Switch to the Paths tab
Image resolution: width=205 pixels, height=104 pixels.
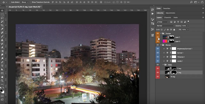pos(176,18)
